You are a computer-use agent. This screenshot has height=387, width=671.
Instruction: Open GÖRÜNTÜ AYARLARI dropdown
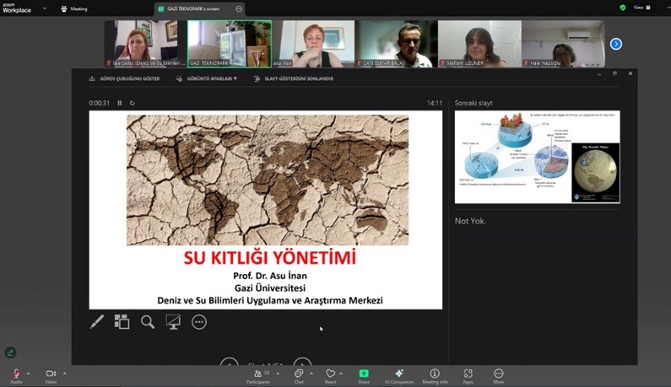(x=207, y=78)
